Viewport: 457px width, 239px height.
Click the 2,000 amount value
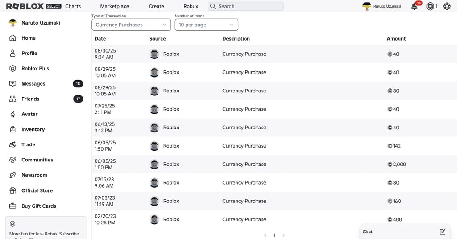pos(399,164)
